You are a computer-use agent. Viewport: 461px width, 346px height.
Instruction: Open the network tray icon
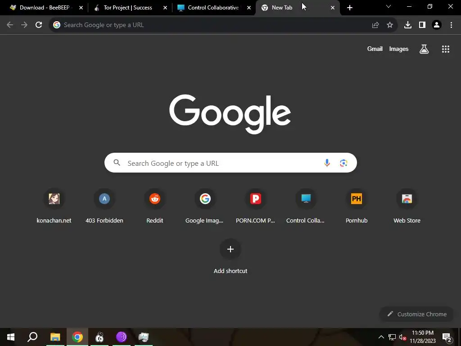coord(392,337)
